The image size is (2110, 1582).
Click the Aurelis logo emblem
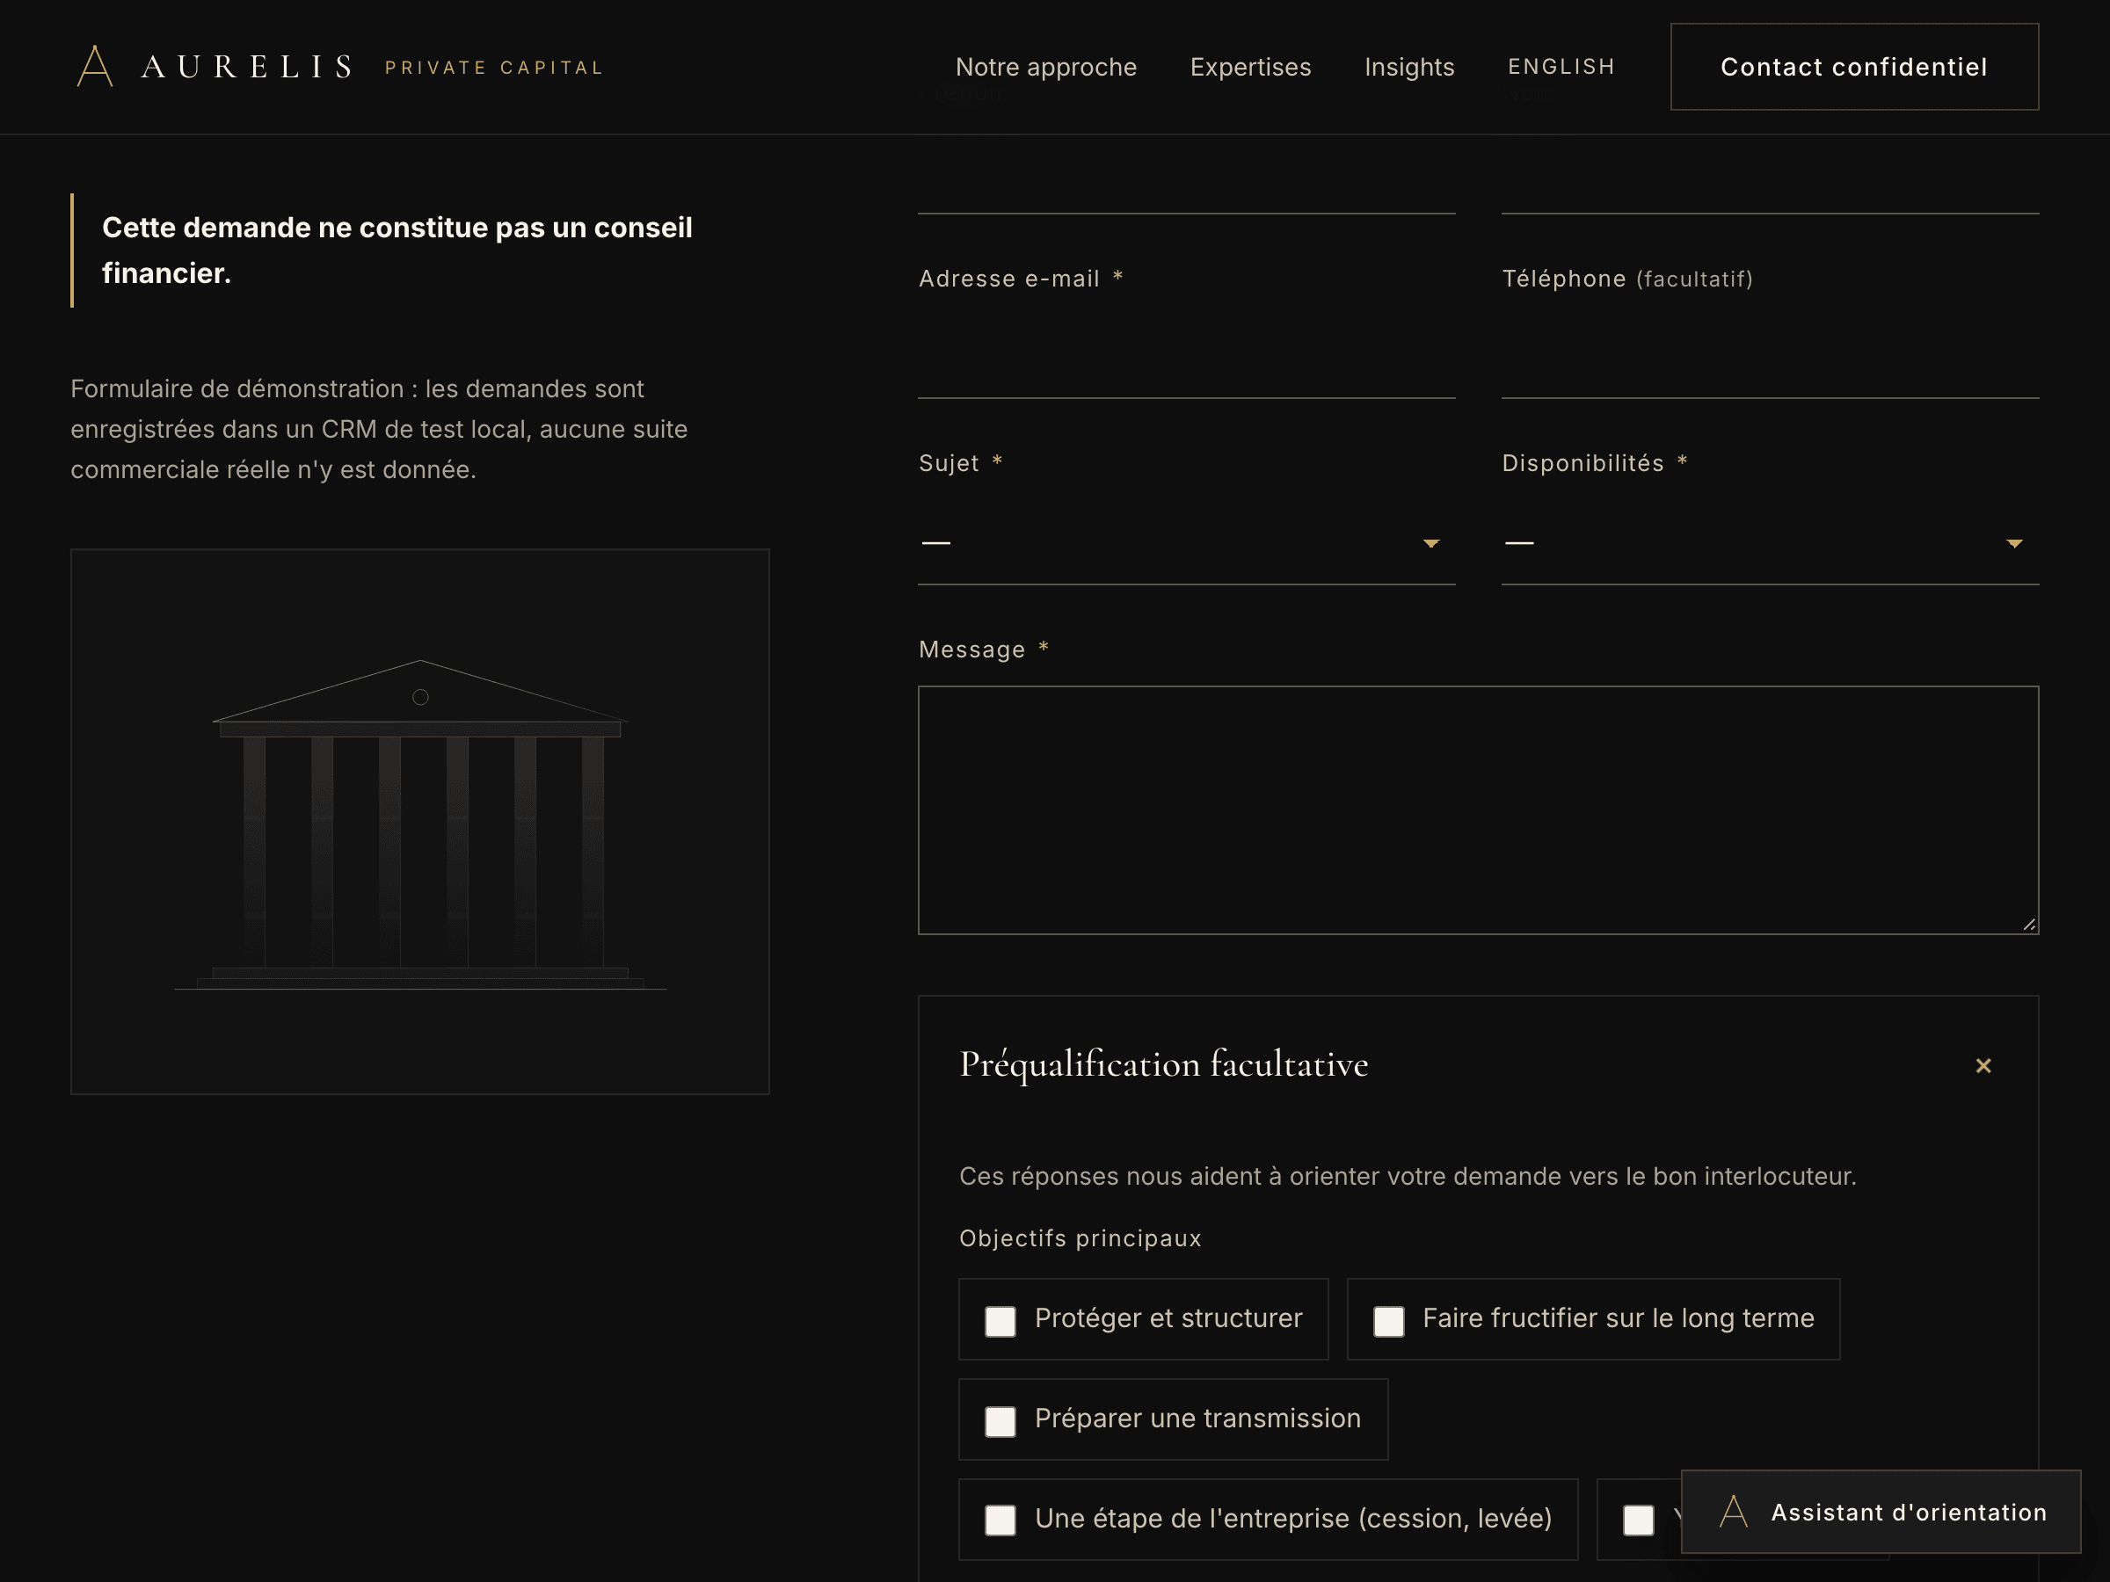pyautogui.click(x=95, y=67)
